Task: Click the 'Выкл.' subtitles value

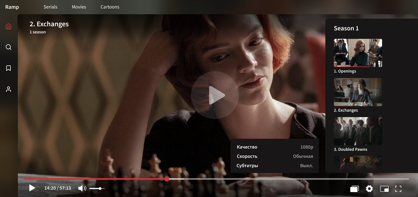Action: click(306, 166)
